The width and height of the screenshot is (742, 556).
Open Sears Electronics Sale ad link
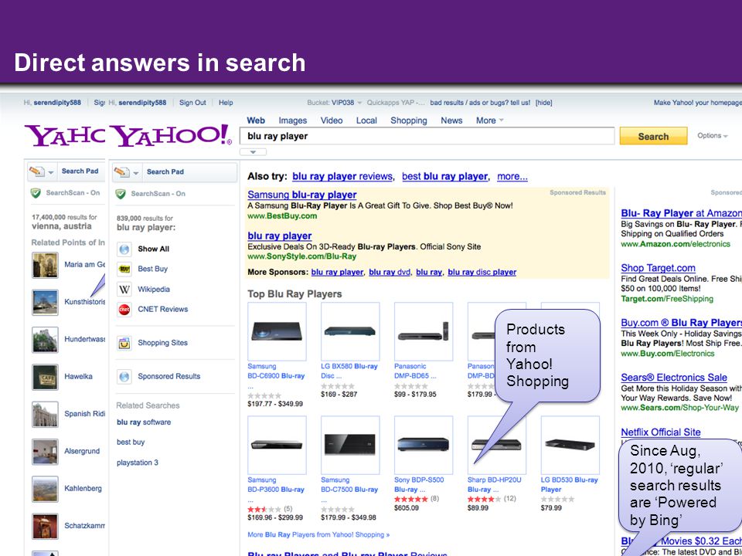674,378
